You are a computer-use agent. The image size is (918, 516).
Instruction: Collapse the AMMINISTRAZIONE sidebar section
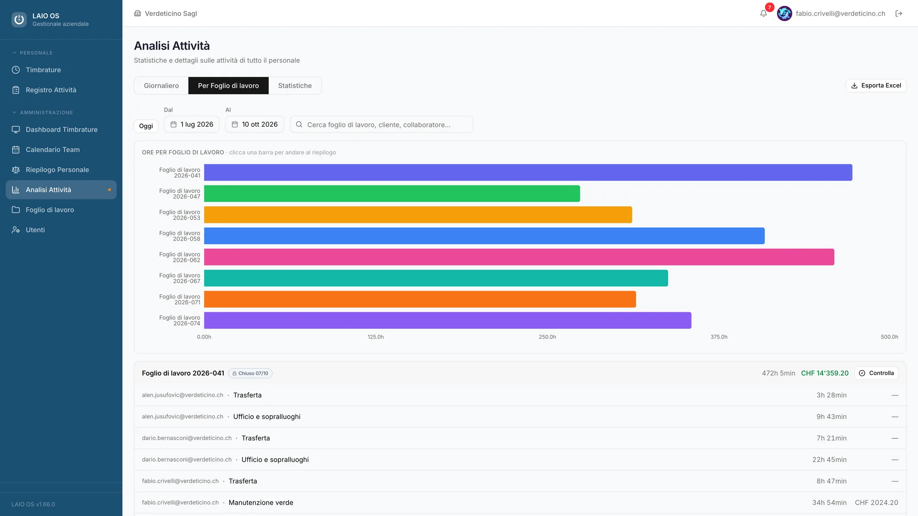pyautogui.click(x=43, y=113)
